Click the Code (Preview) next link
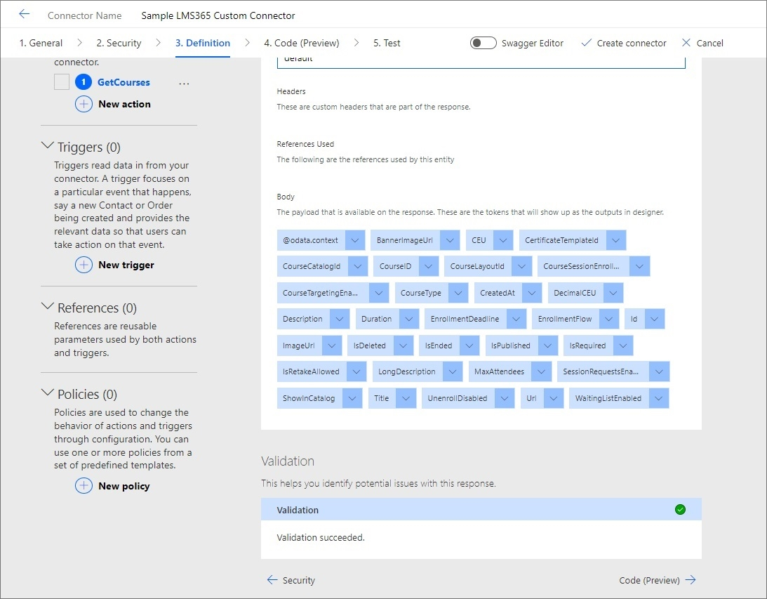Viewport: 767px width, 599px height. (x=657, y=580)
